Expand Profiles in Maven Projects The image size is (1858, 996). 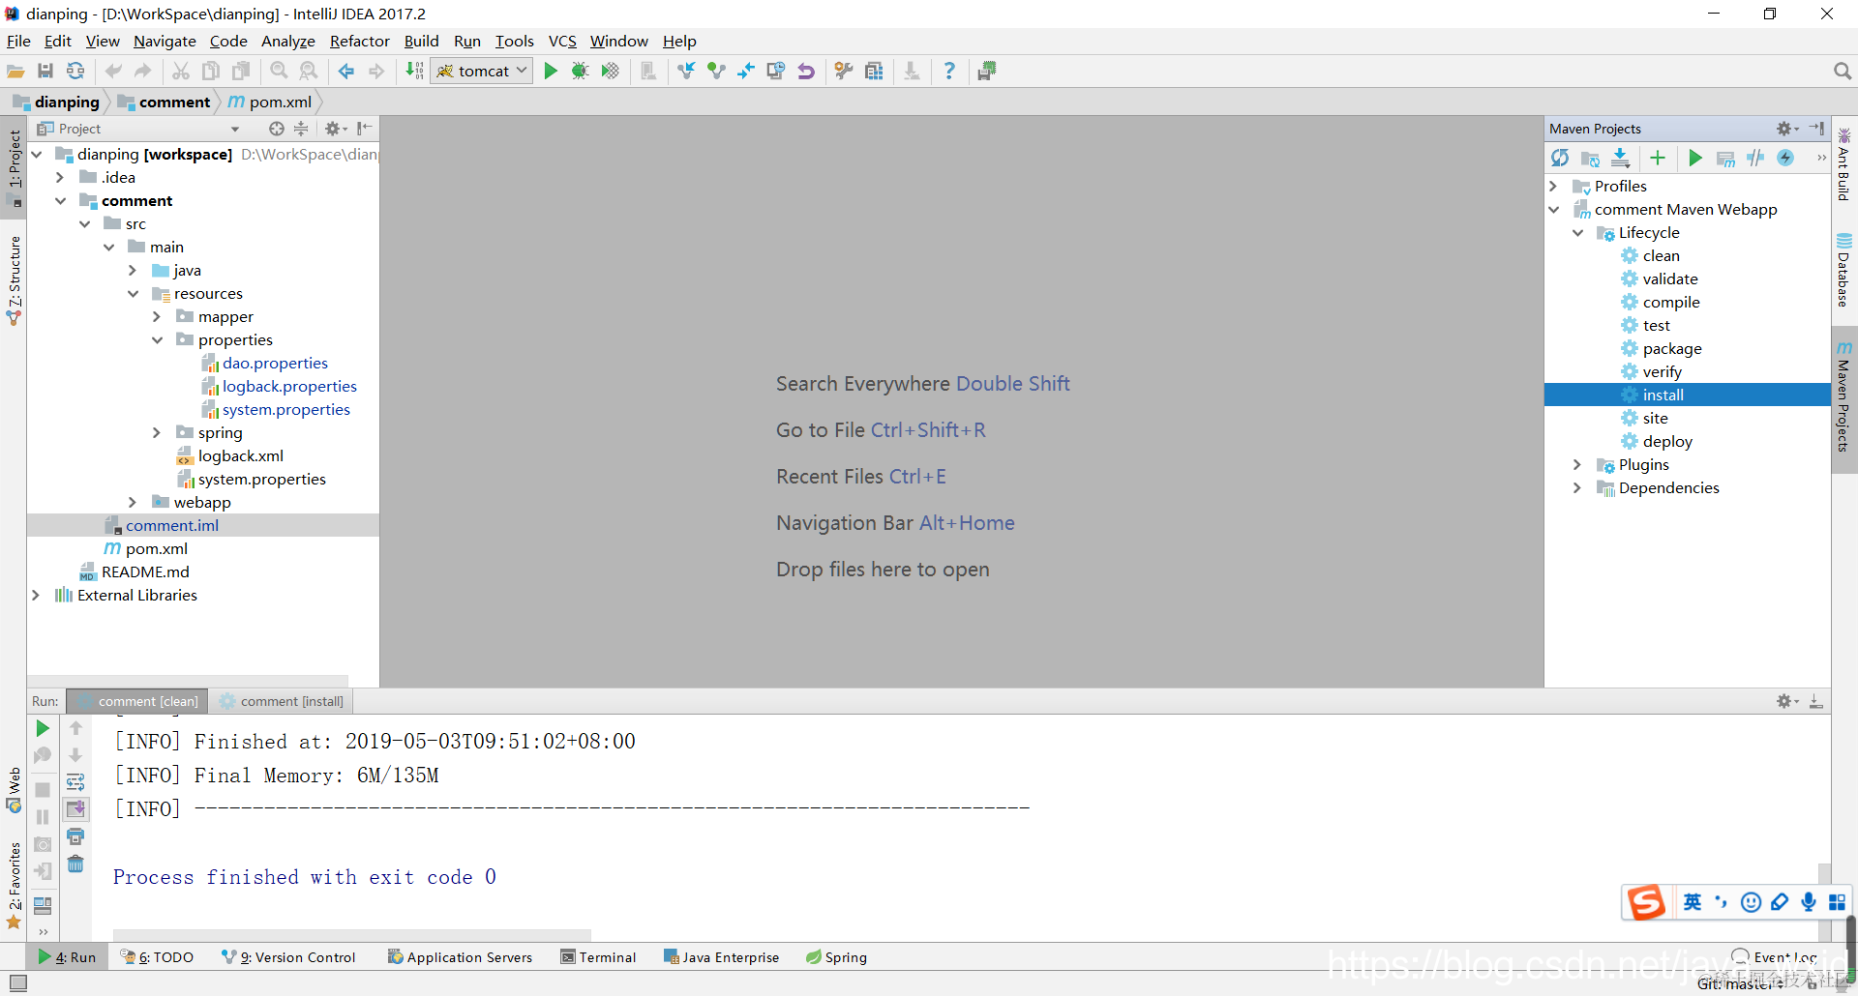click(1553, 186)
